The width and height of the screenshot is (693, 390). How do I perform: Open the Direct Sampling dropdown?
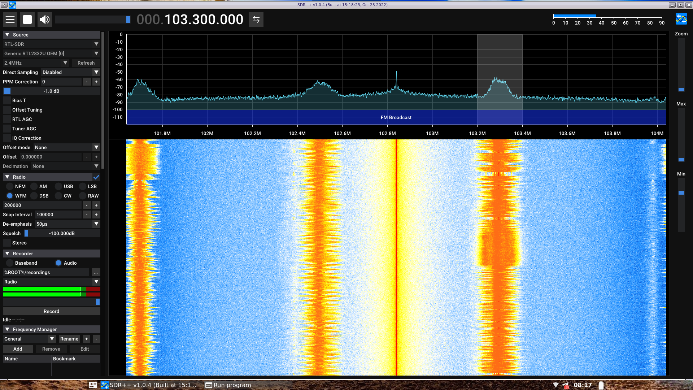(70, 73)
